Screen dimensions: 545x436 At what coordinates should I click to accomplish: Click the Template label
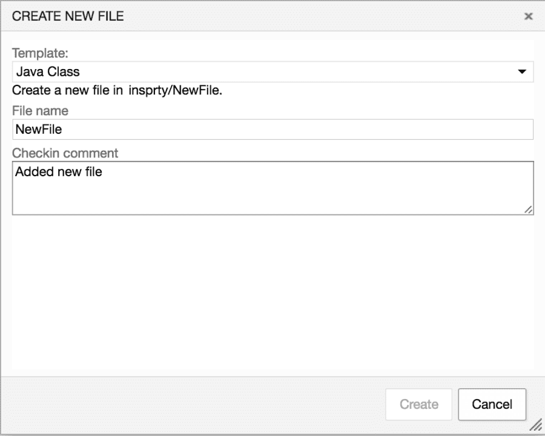coord(39,53)
